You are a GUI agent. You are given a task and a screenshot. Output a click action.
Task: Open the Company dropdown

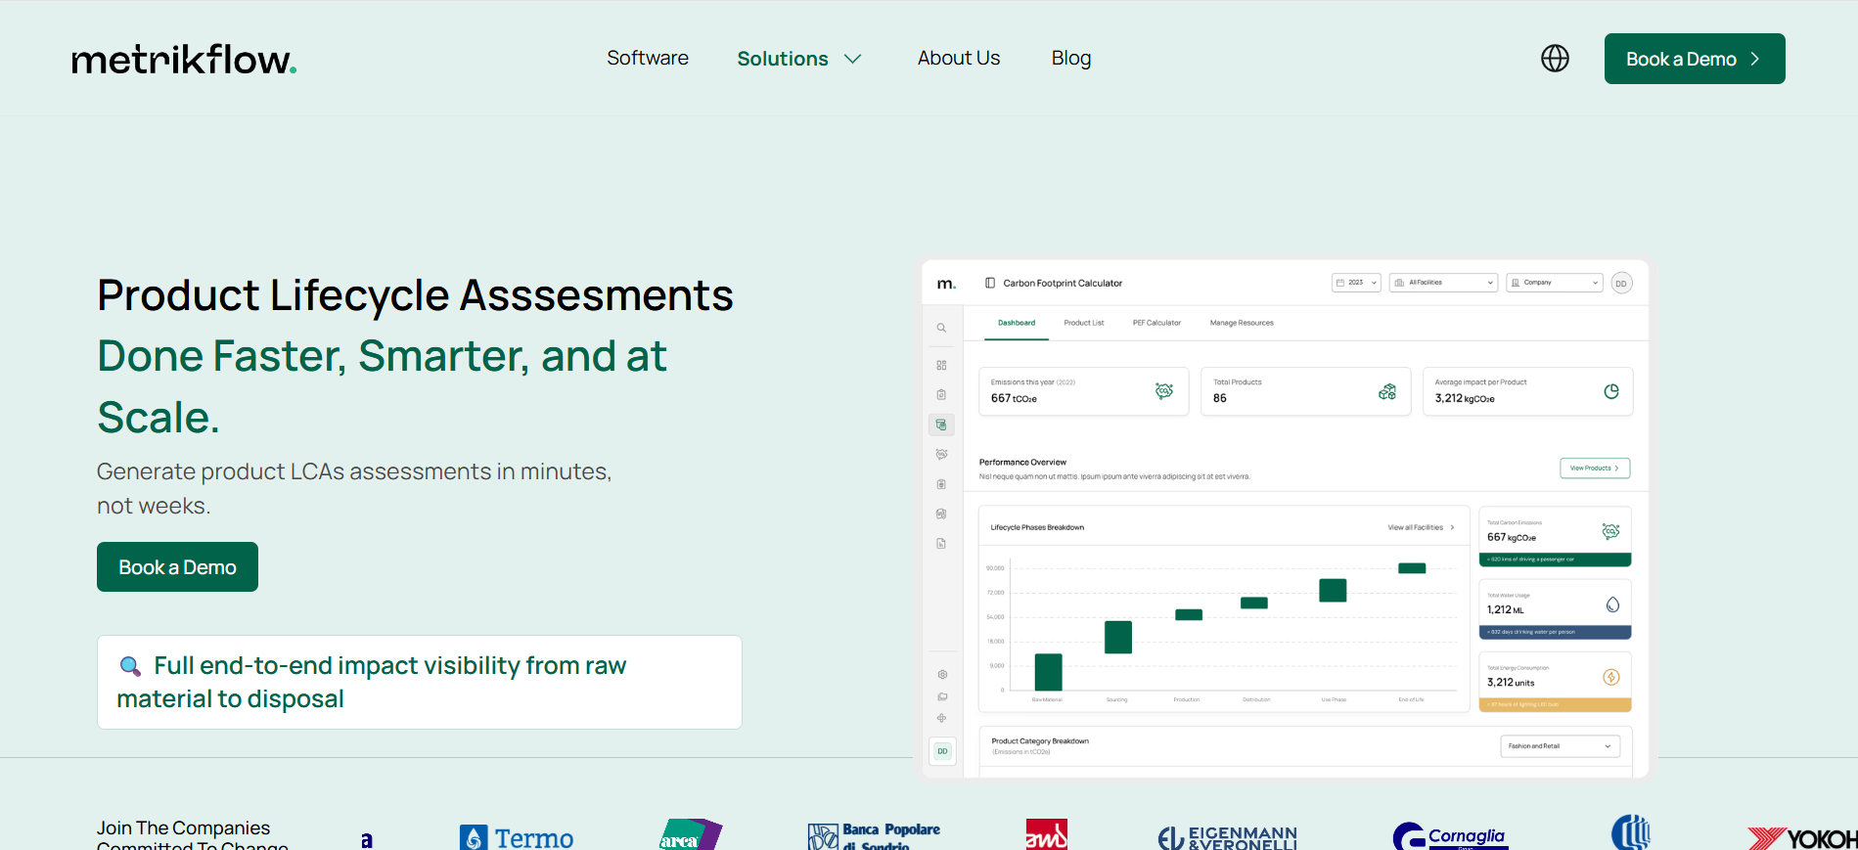1555,283
